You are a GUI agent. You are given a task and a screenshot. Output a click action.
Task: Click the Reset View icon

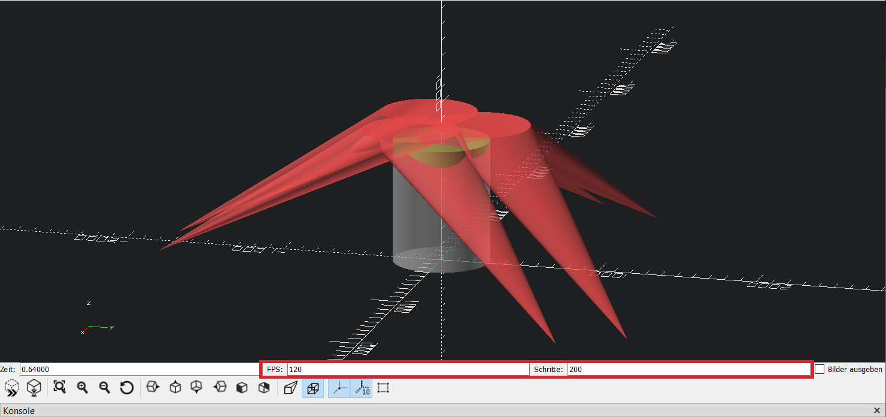tap(127, 388)
